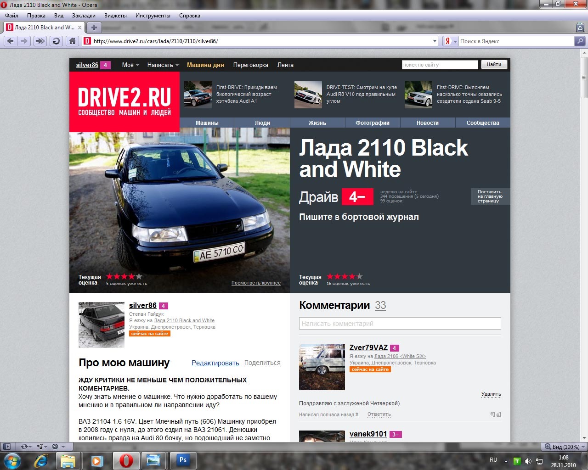Open the Инструменты menu
Image resolution: width=588 pixels, height=470 pixels.
point(153,16)
